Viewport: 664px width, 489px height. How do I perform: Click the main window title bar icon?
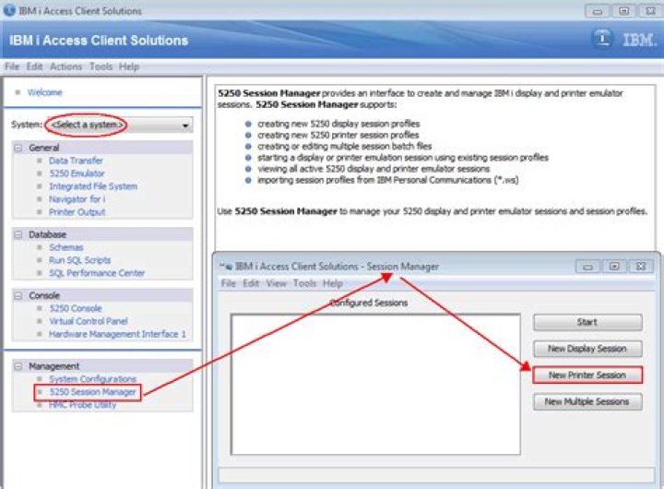pyautogui.click(x=9, y=10)
